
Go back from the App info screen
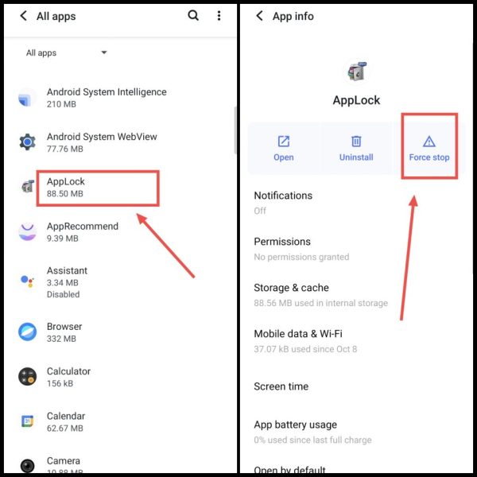(x=259, y=16)
